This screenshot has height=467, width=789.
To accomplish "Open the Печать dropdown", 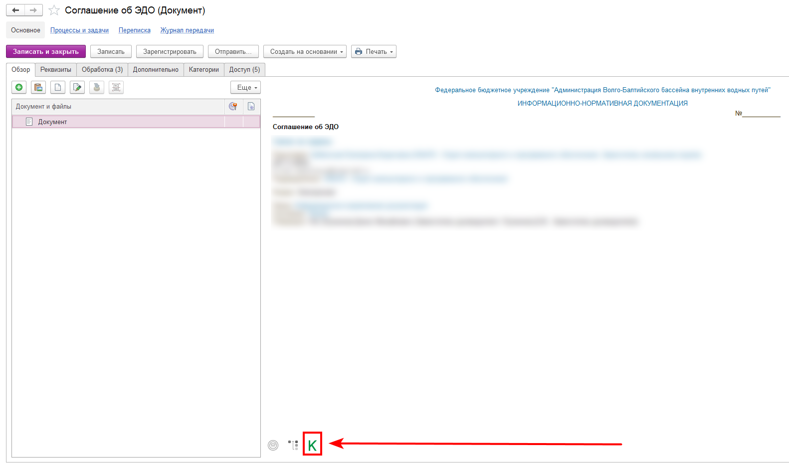I will click(374, 52).
